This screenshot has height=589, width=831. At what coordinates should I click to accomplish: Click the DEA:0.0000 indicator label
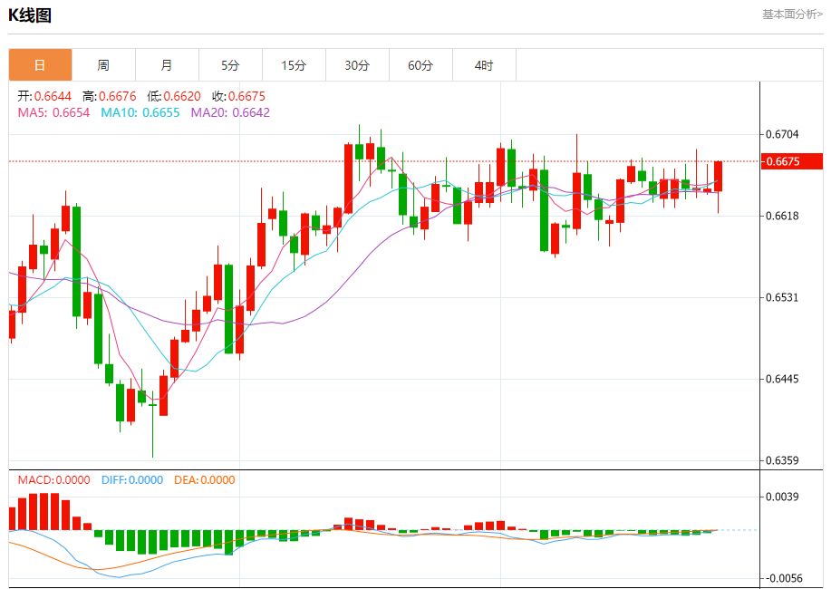click(x=205, y=479)
